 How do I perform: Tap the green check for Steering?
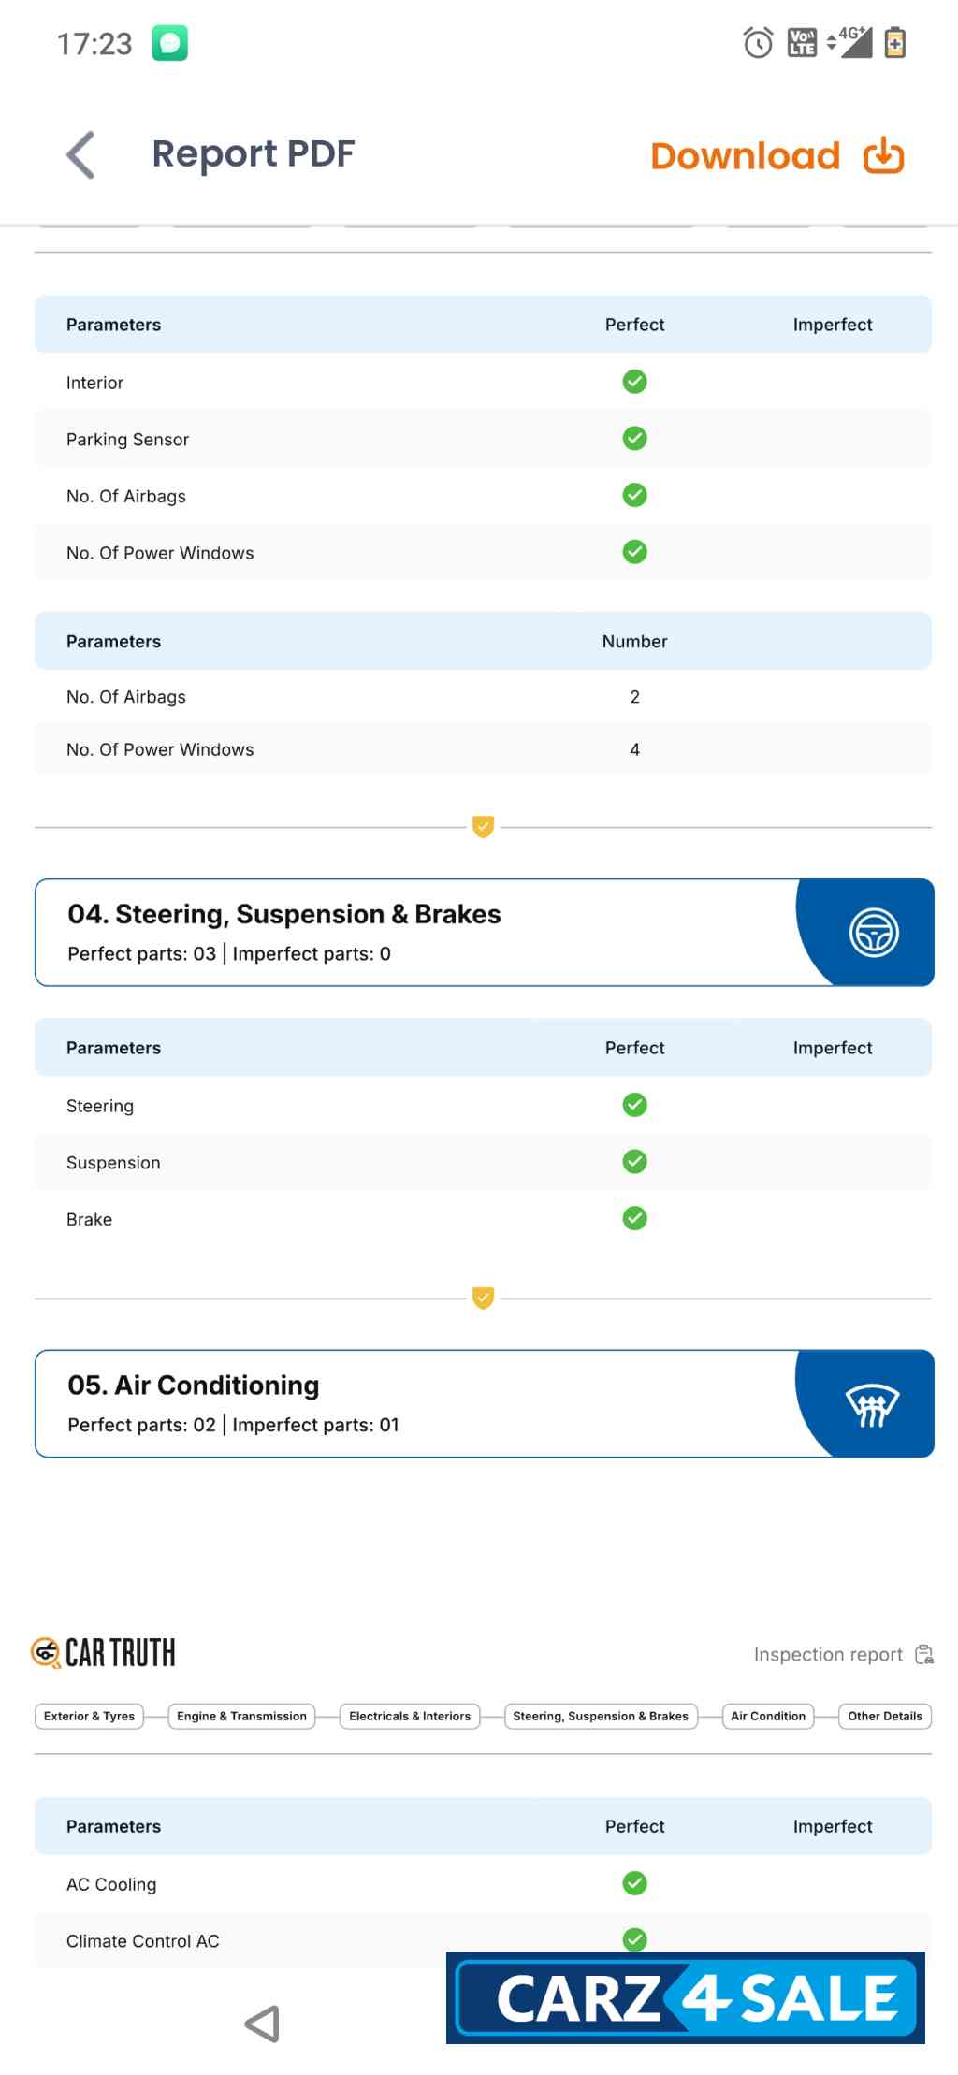click(634, 1105)
